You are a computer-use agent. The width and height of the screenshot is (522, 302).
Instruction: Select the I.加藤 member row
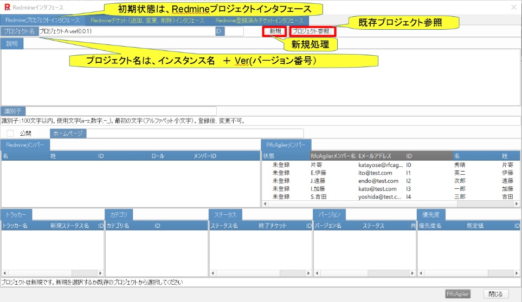(390, 189)
